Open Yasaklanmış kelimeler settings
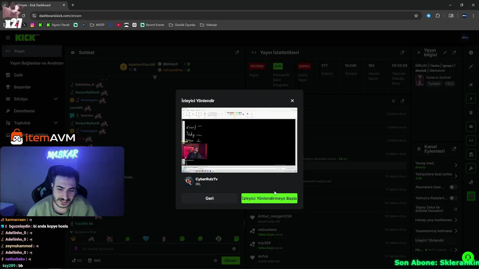This screenshot has width=479, height=269. tap(436, 231)
